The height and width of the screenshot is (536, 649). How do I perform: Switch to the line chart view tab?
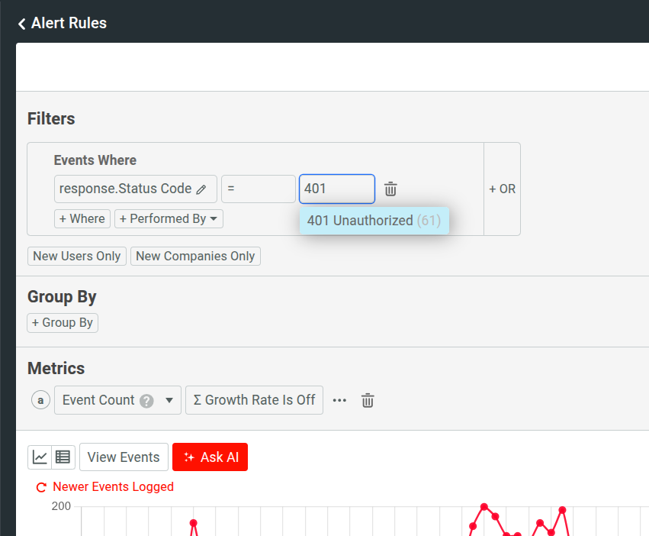click(x=41, y=457)
